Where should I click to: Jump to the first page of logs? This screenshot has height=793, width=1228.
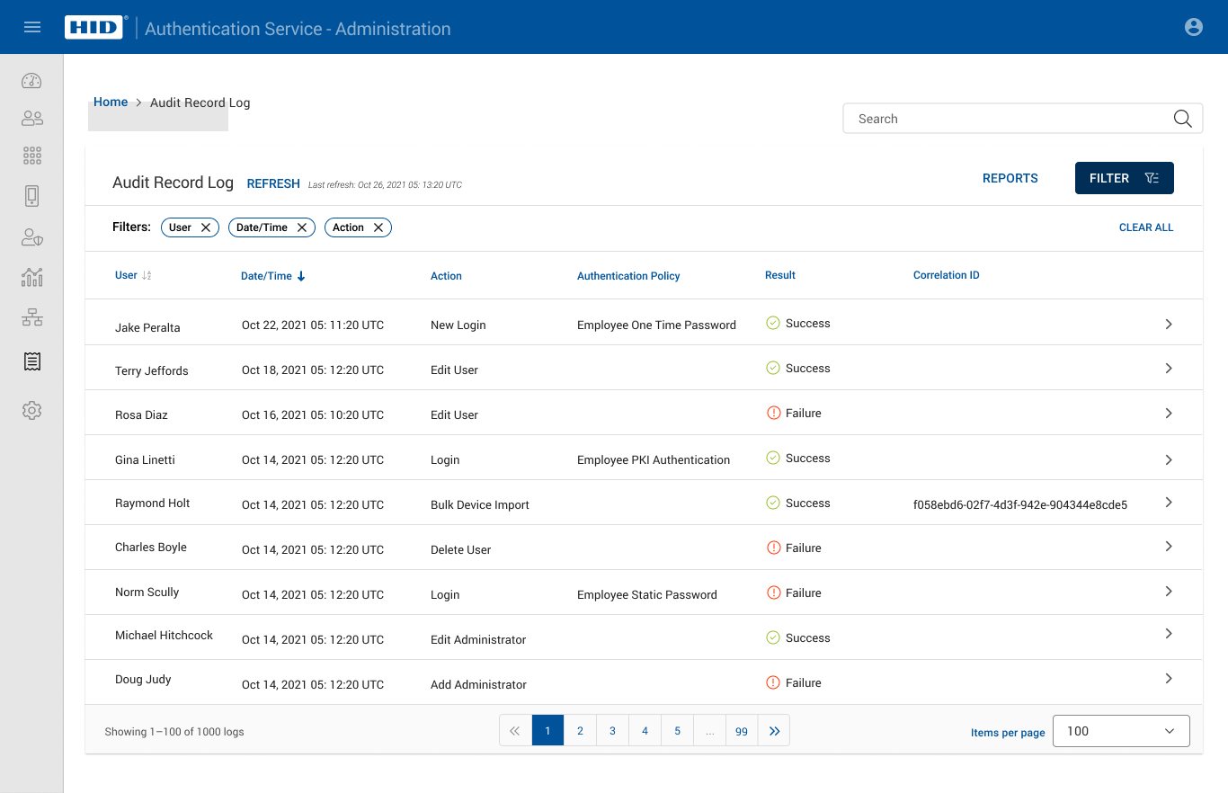(515, 731)
